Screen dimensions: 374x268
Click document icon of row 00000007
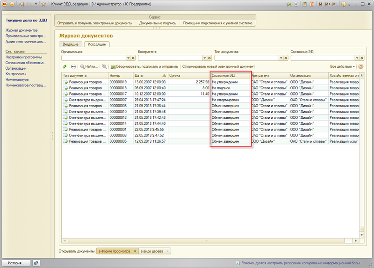point(65,100)
